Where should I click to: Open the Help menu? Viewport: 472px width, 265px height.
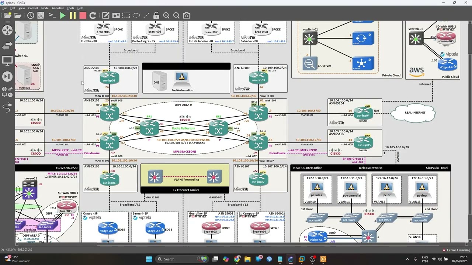(80, 8)
